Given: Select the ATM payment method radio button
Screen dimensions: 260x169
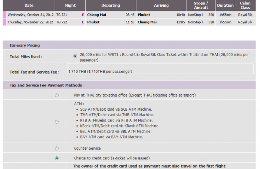Looking at the screenshot, I should point(56,121).
